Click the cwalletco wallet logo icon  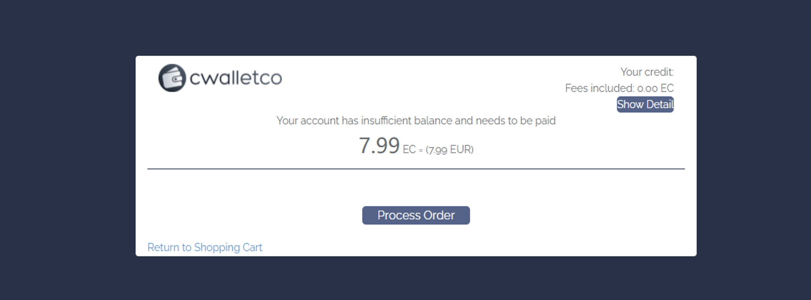pos(172,78)
